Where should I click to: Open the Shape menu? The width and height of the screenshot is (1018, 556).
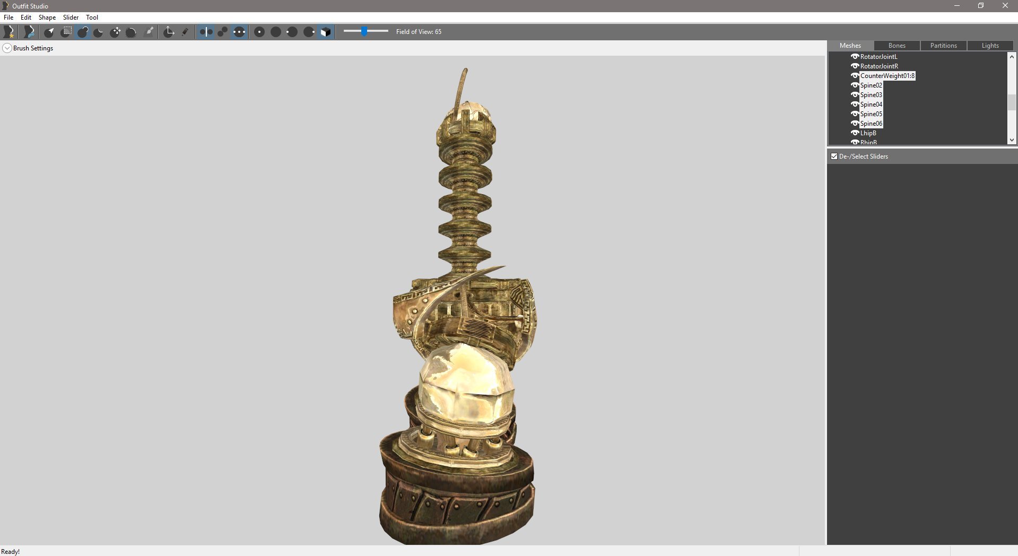click(47, 18)
